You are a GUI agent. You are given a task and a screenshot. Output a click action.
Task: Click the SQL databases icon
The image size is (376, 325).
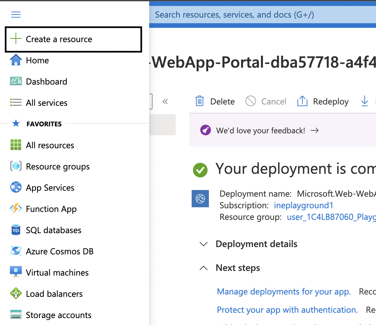click(16, 230)
